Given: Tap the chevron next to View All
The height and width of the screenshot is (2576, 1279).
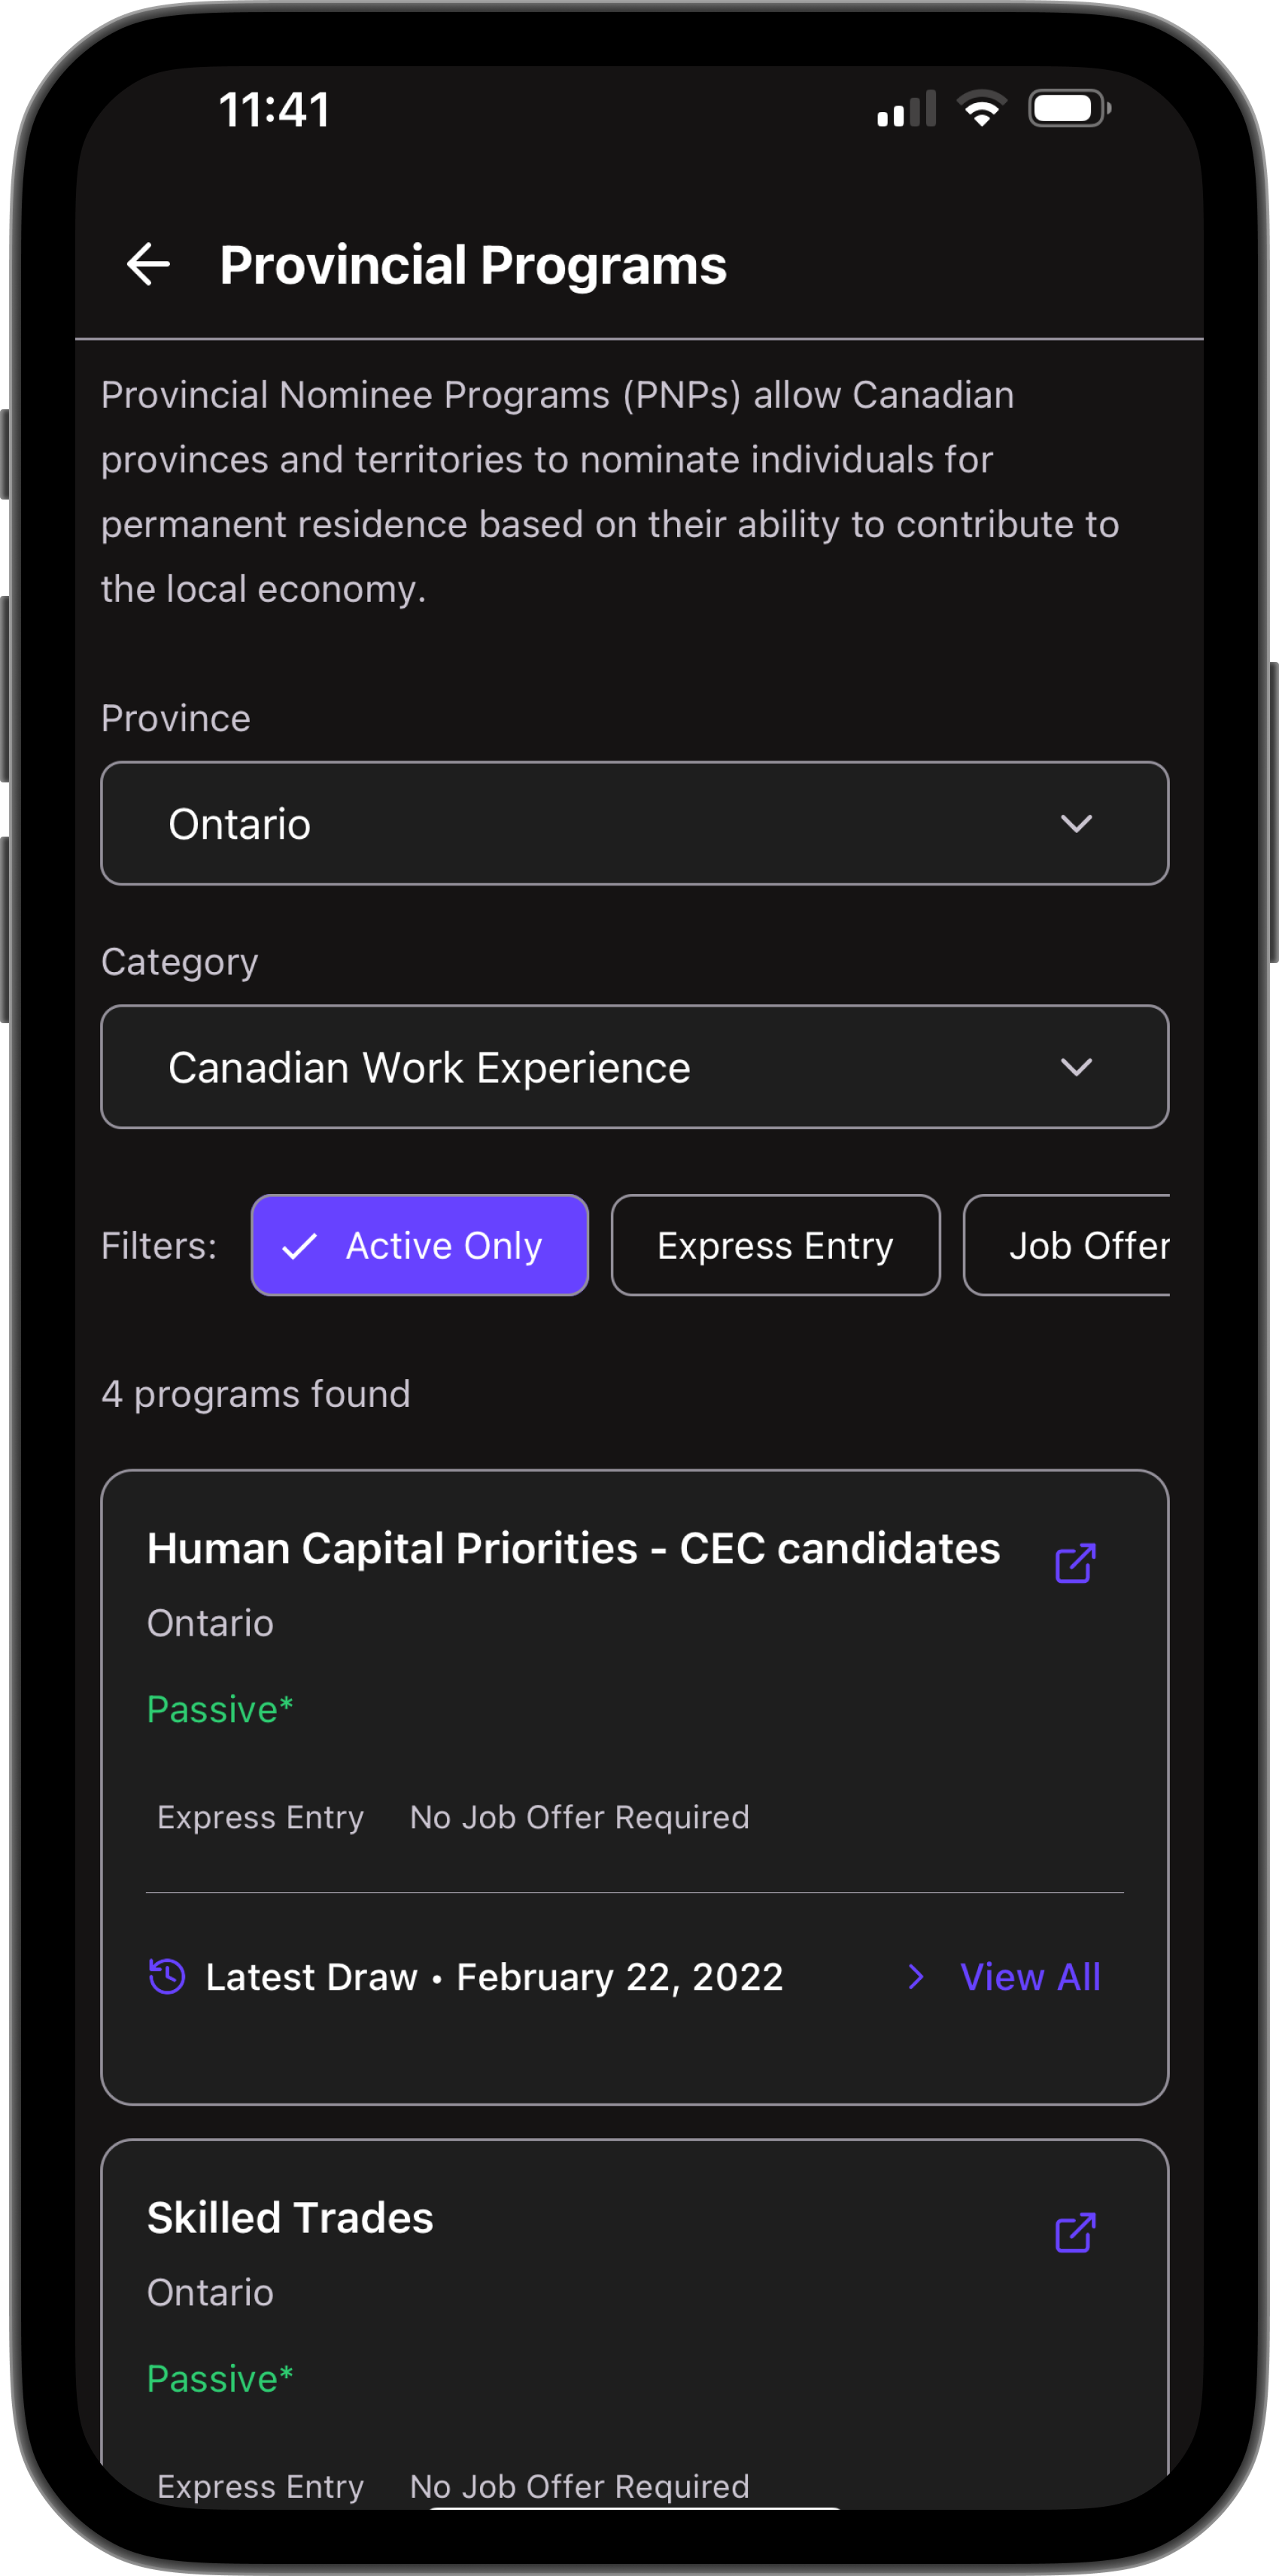Looking at the screenshot, I should tap(915, 1976).
